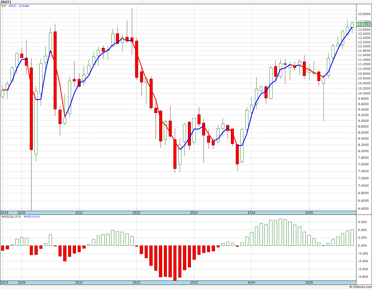Click the current price tag 13.1591
The width and height of the screenshot is (372, 289).
(x=364, y=25)
